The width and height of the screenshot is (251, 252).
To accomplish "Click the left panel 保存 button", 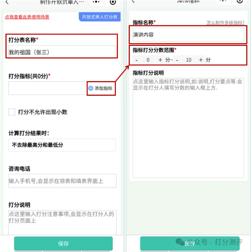I will 63,243.
